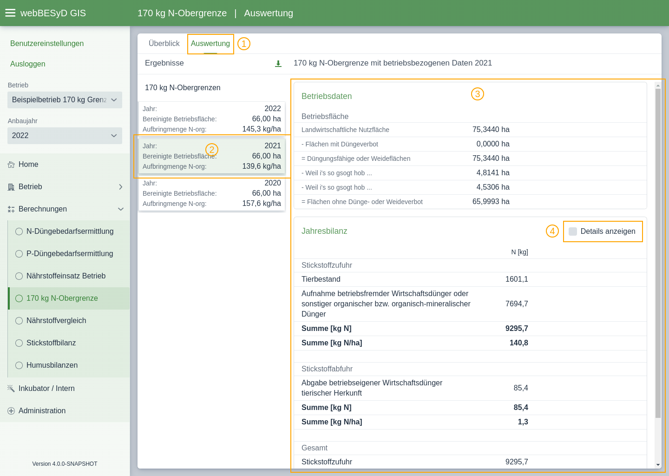Click the Jahresbilanz section heading
The width and height of the screenshot is (669, 476).
[324, 231]
